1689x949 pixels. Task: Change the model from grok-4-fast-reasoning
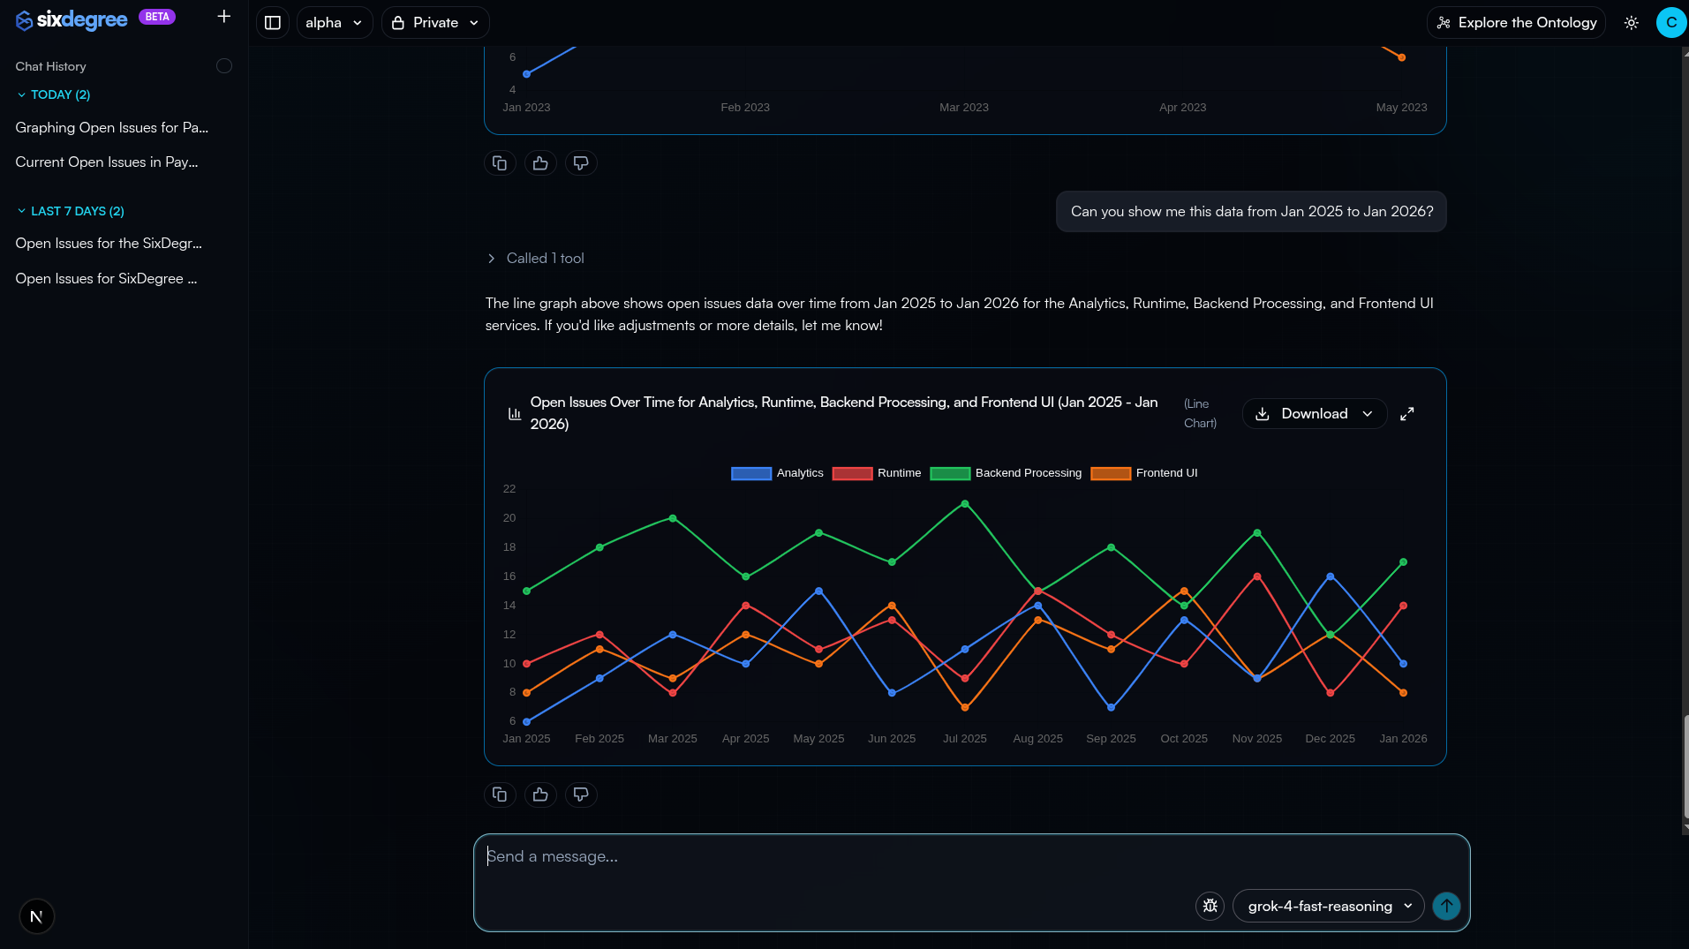pyautogui.click(x=1326, y=906)
